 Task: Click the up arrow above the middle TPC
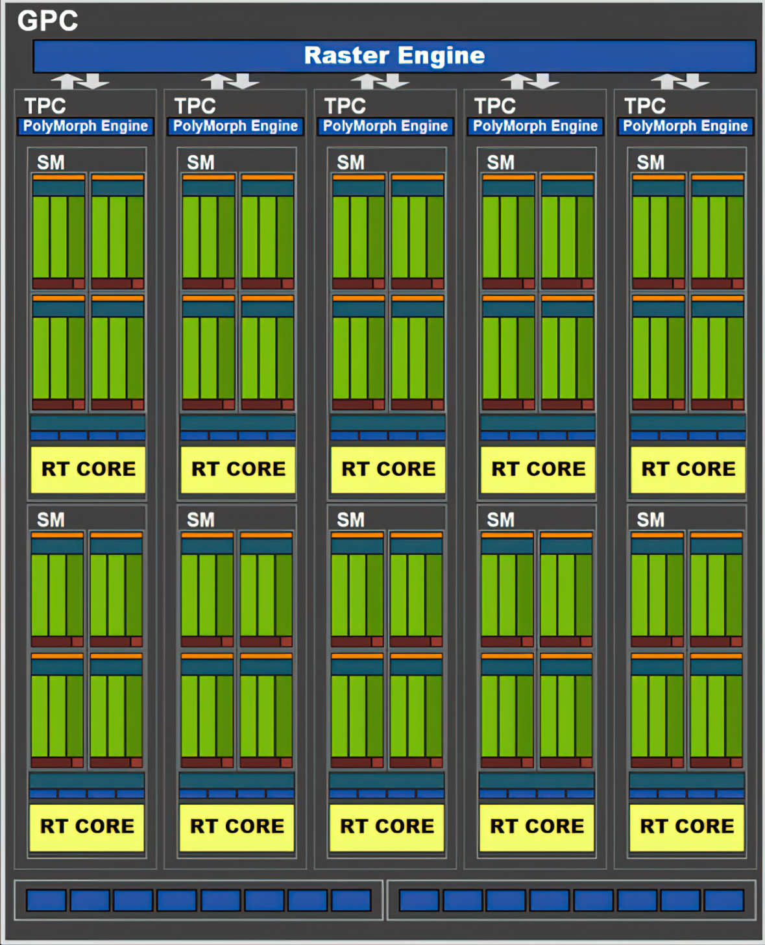[x=366, y=81]
